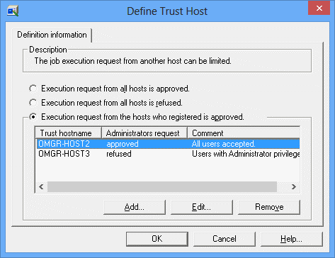Confirm with the OK button
The height and width of the screenshot is (258, 335).
tap(157, 239)
